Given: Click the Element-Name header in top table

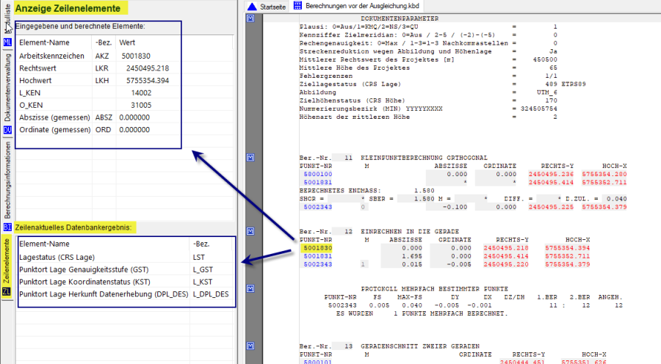Looking at the screenshot, I should coord(44,43).
